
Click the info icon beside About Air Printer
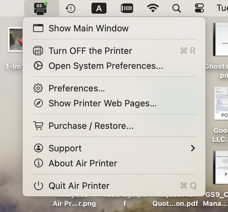pos(38,163)
